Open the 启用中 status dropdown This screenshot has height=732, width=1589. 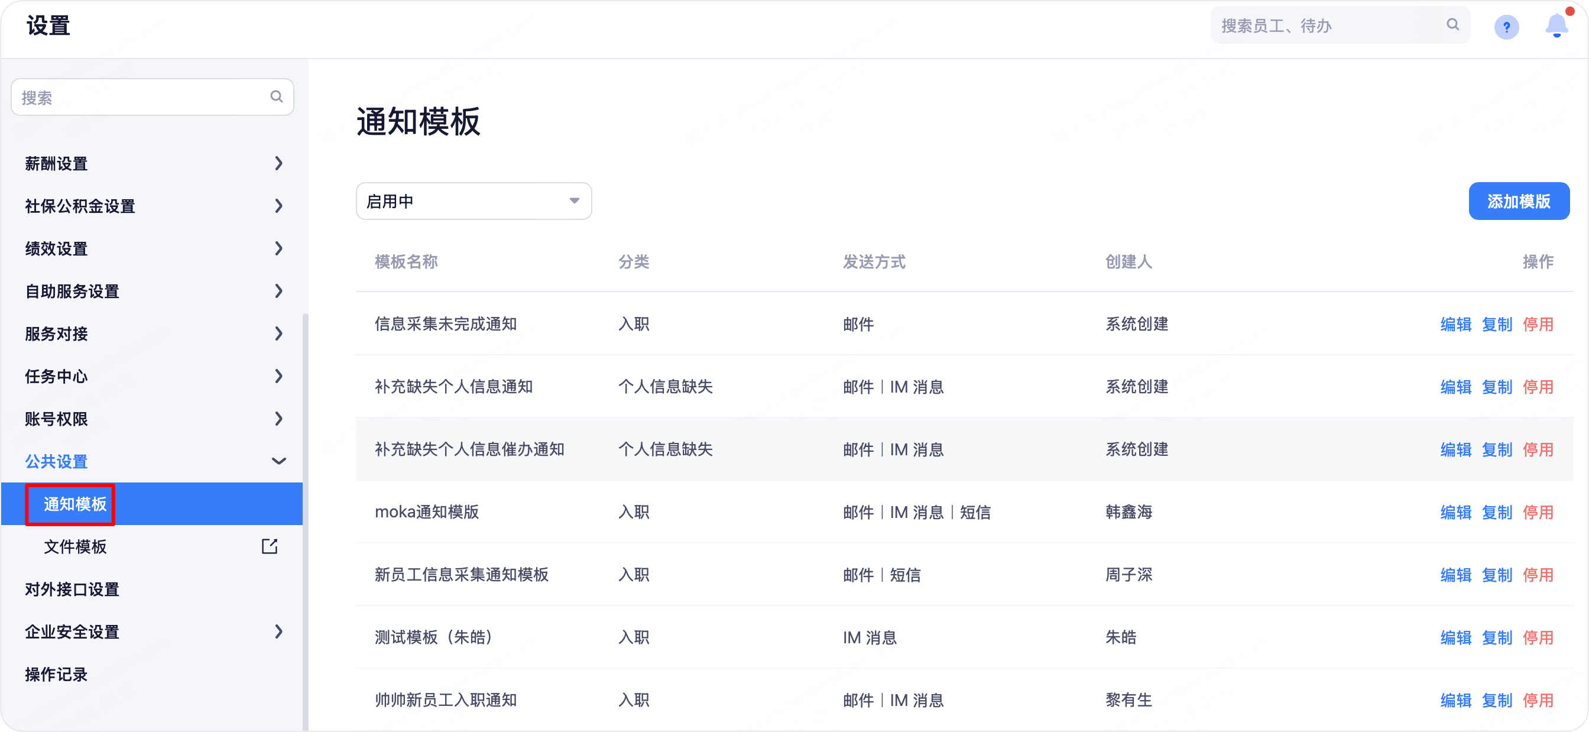pyautogui.click(x=473, y=201)
